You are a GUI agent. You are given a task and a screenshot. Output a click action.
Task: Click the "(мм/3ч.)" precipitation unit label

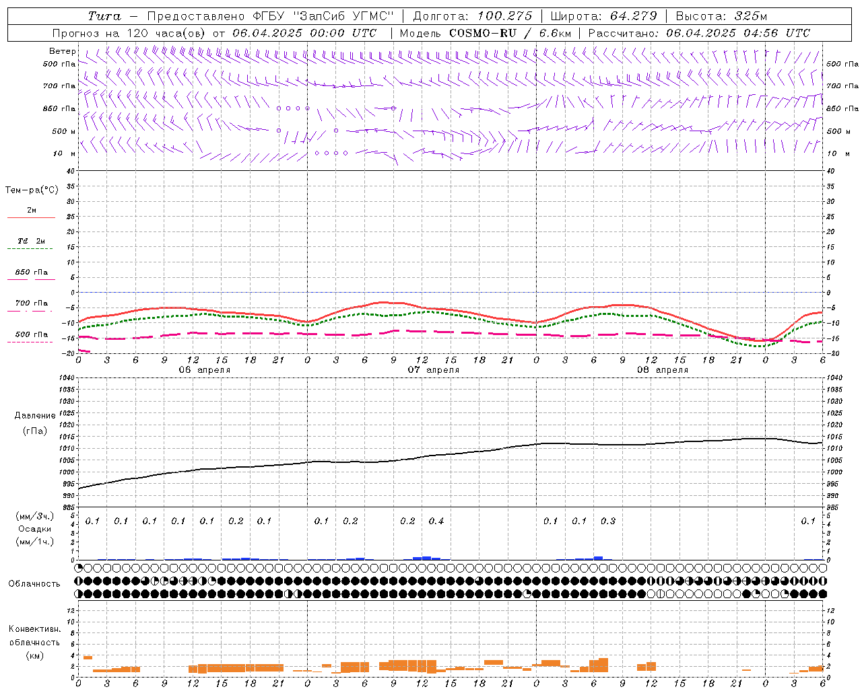click(34, 516)
